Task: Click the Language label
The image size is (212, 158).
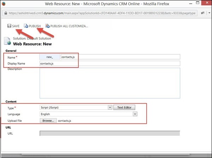Action: (14, 114)
